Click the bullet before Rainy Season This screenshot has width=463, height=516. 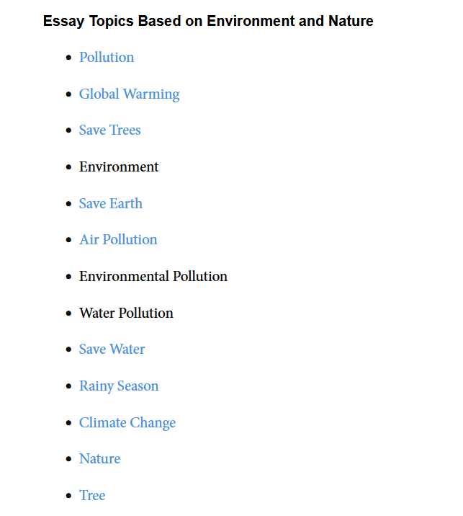[x=68, y=386]
